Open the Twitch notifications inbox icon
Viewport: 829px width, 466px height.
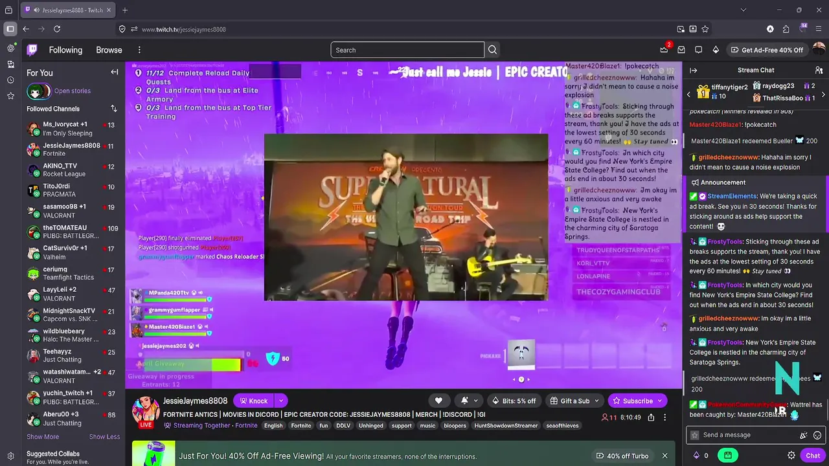tap(681, 50)
